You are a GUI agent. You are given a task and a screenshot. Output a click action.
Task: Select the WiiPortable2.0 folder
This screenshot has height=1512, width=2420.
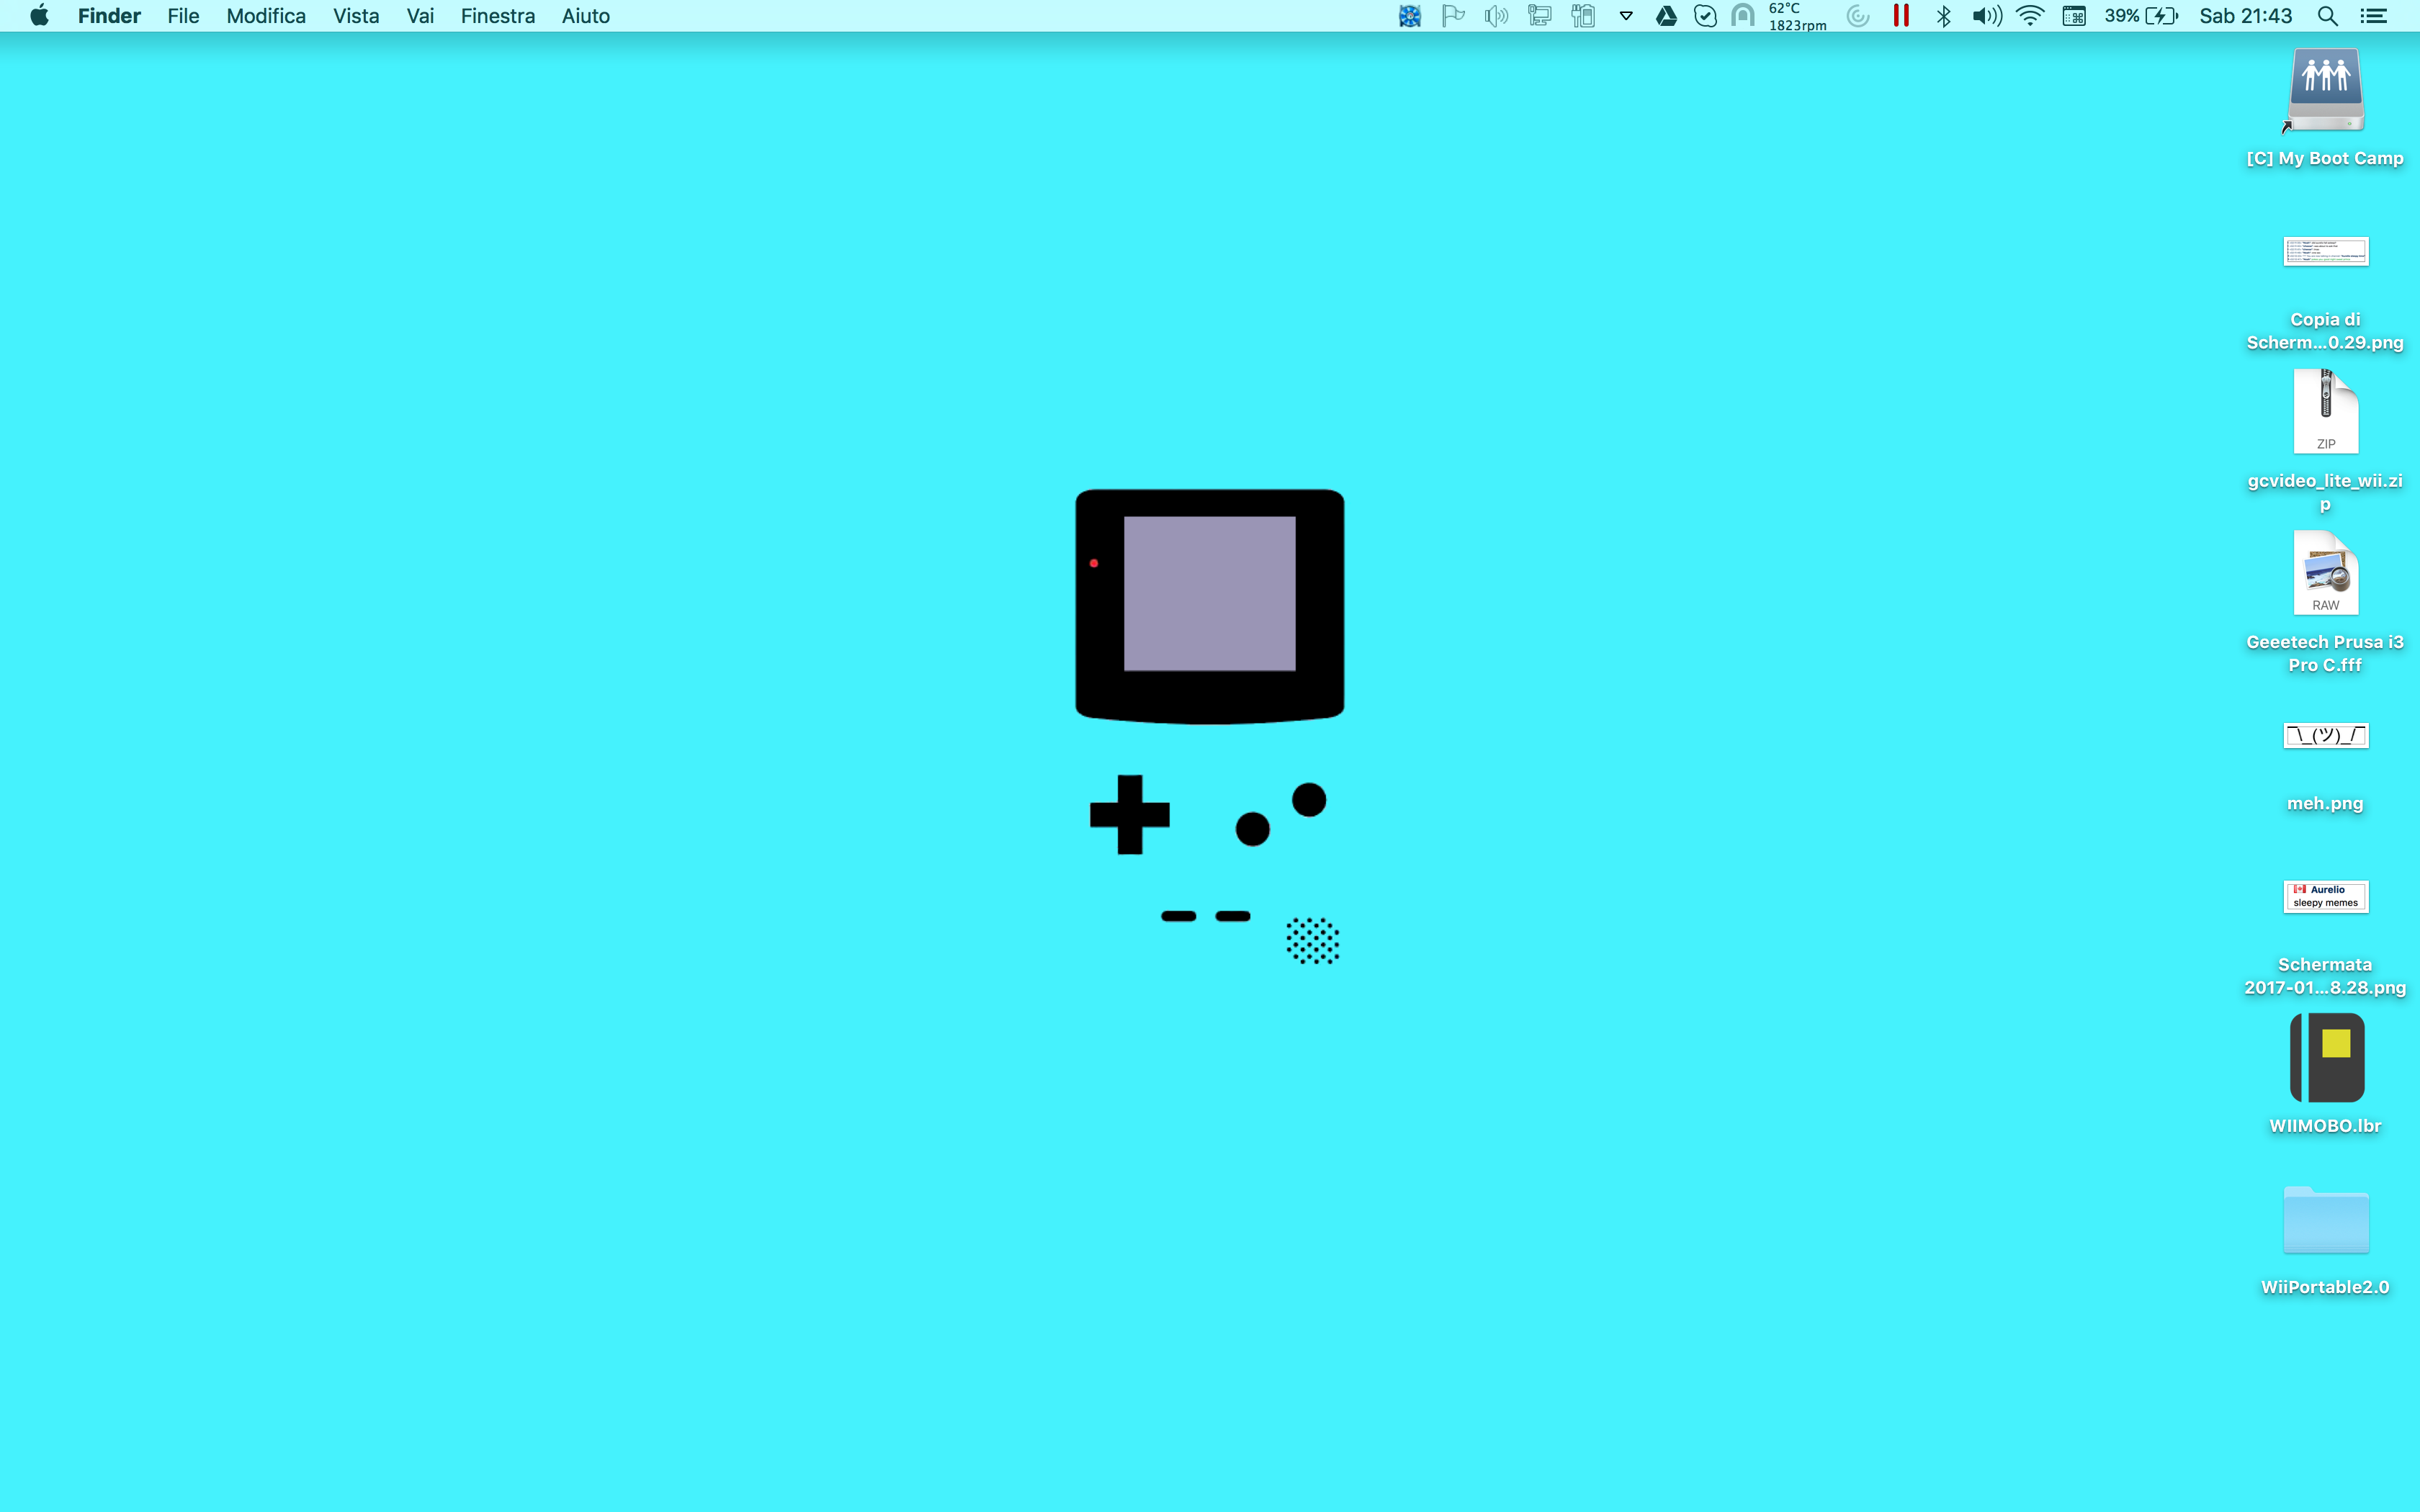tap(2325, 1219)
